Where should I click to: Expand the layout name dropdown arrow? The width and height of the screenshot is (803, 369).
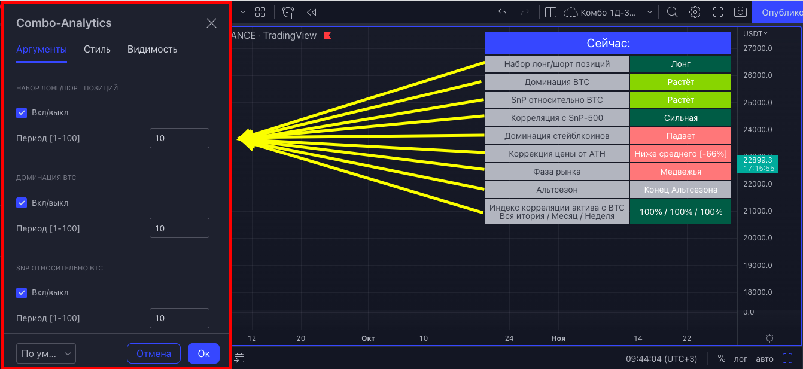point(649,12)
